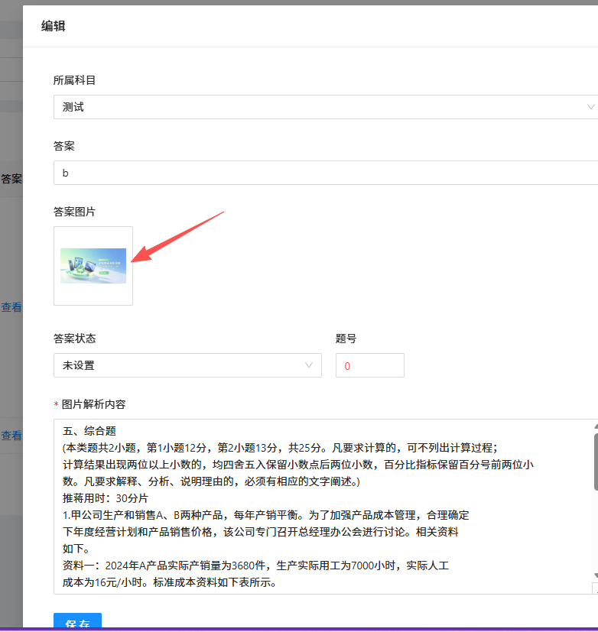This screenshot has height=632, width=598.
Task: Click the 答案状态 field label
Action: coord(75,339)
